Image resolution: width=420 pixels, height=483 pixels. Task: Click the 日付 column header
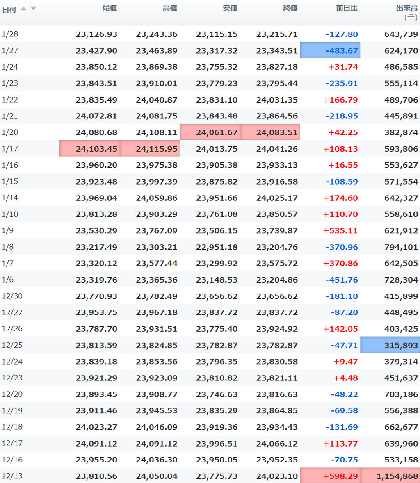9,9
